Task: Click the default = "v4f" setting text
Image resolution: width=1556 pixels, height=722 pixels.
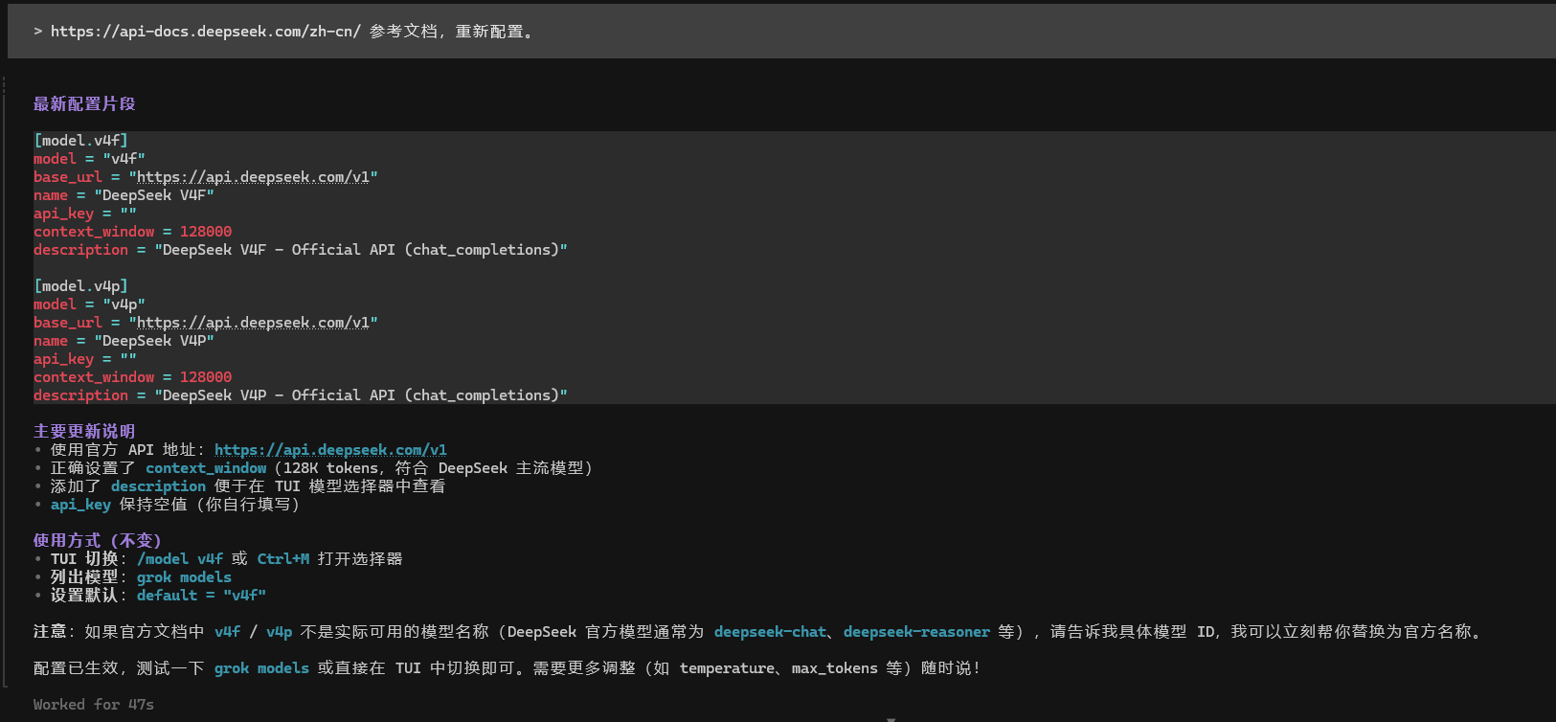Action: [201, 596]
